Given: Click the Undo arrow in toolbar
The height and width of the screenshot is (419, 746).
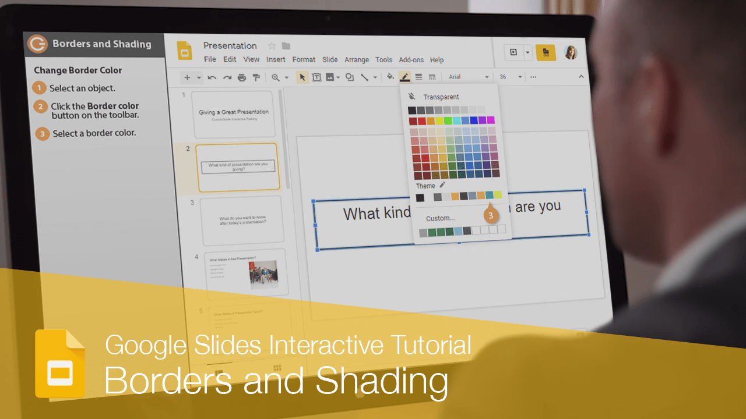Looking at the screenshot, I should click(212, 77).
